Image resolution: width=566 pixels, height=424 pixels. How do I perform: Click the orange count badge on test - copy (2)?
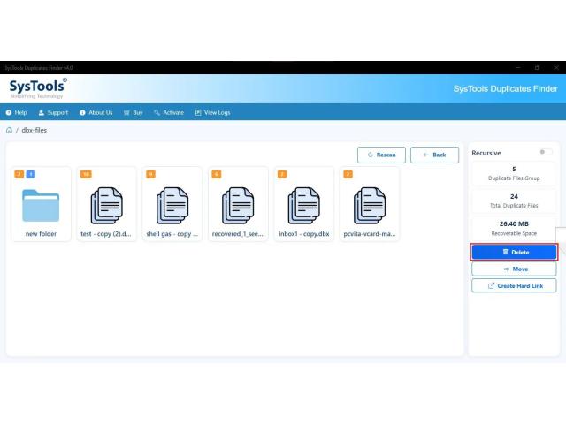tap(86, 175)
